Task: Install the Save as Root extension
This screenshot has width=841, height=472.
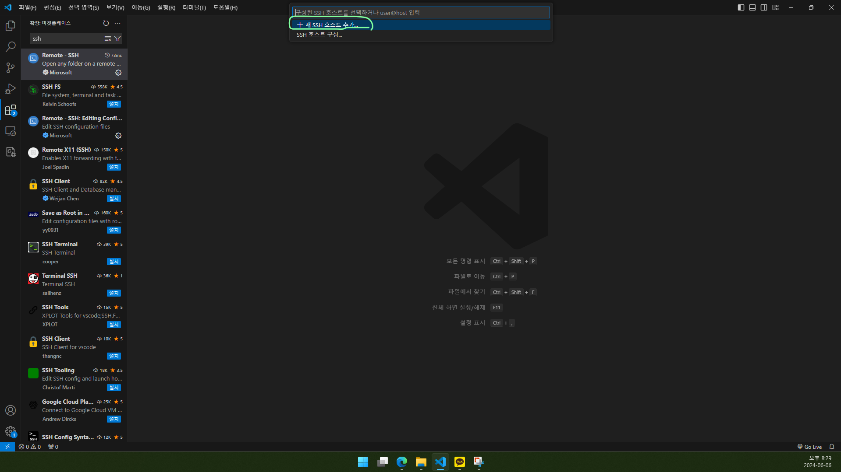Action: click(114, 230)
